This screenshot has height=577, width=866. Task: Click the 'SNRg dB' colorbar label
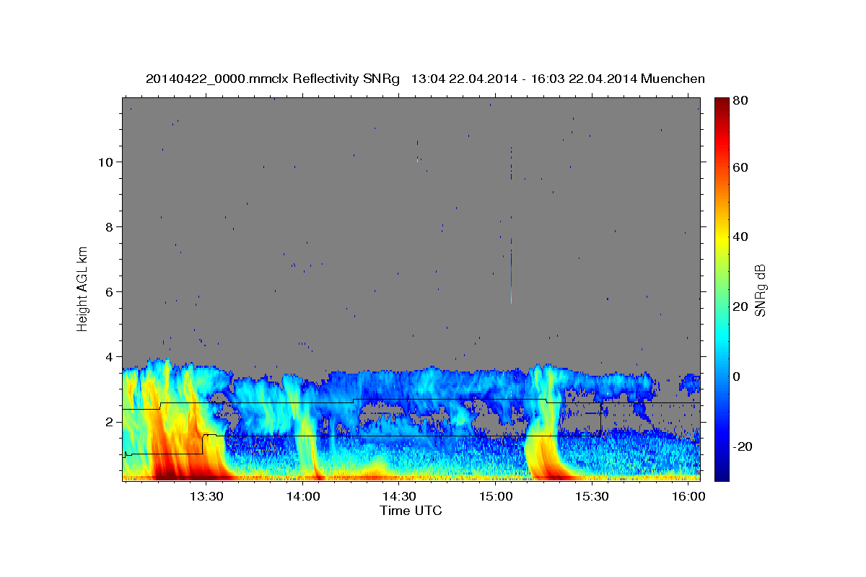point(761,289)
